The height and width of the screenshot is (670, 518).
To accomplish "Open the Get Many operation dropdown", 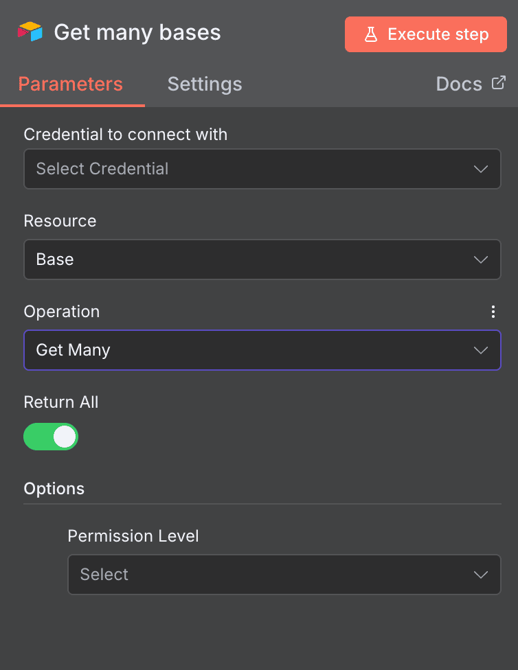I will coord(262,350).
